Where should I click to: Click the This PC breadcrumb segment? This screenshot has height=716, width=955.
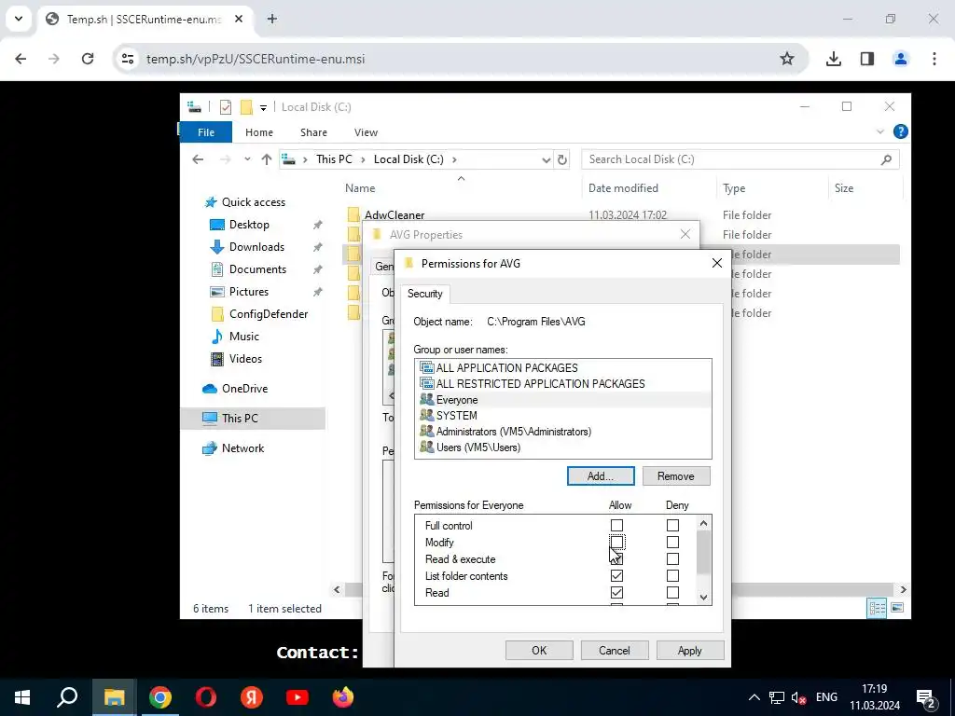coord(334,158)
